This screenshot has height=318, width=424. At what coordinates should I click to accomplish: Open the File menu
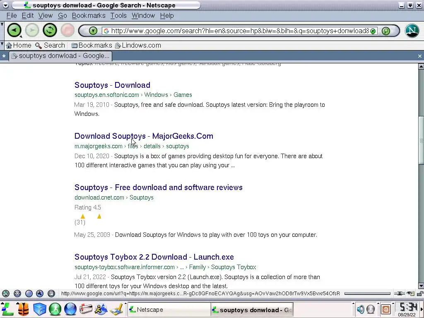(12, 16)
